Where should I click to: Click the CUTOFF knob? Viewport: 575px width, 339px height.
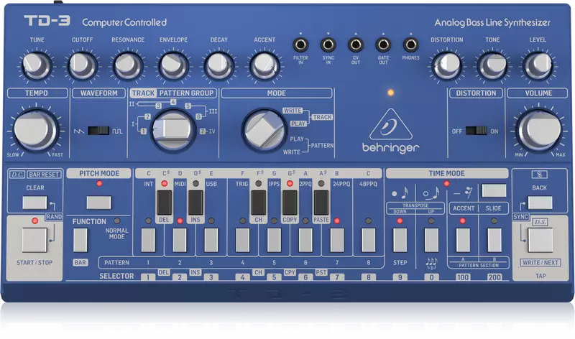pos(82,66)
